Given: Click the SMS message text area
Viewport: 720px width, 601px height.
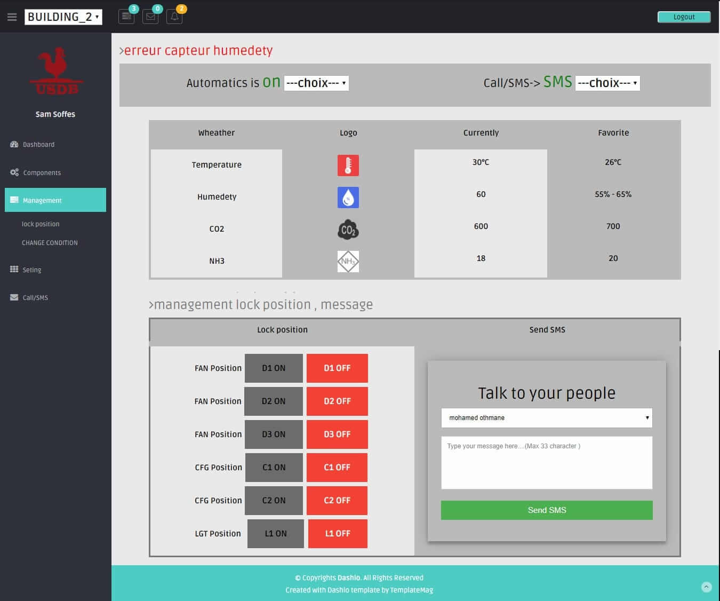Looking at the screenshot, I should [547, 463].
